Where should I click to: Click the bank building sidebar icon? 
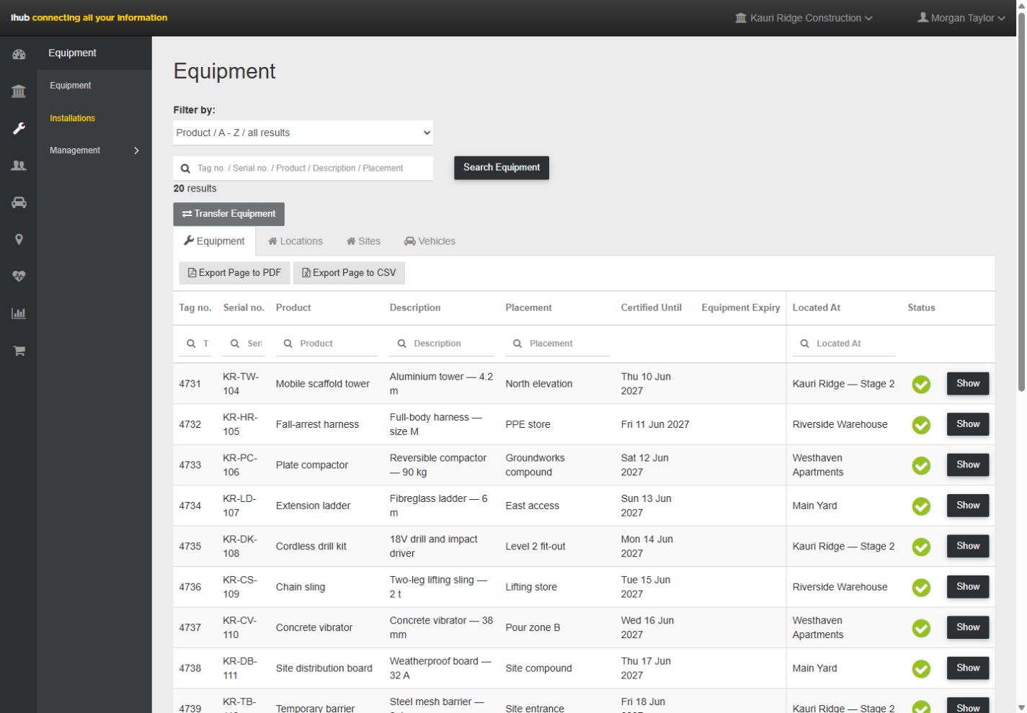pos(19,91)
